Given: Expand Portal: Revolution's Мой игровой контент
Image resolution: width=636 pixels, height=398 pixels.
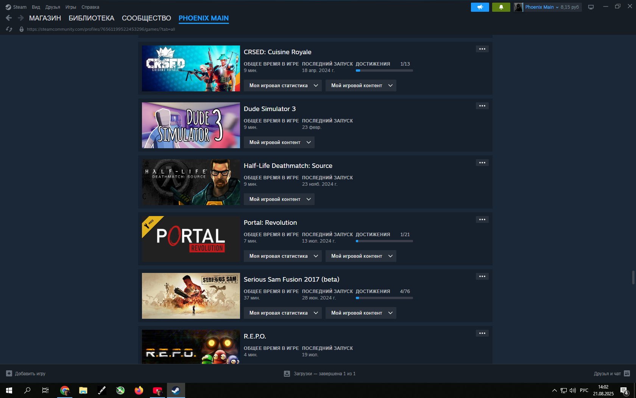Looking at the screenshot, I should 361,256.
